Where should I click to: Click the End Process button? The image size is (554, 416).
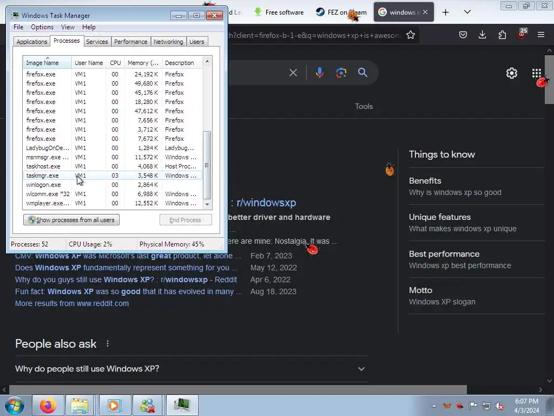[x=186, y=220]
